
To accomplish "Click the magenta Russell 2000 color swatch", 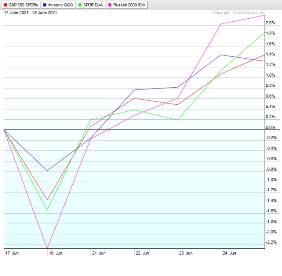I will (110, 5).
